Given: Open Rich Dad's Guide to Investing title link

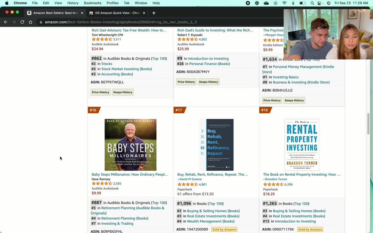Looking at the screenshot, I should (x=216, y=30).
